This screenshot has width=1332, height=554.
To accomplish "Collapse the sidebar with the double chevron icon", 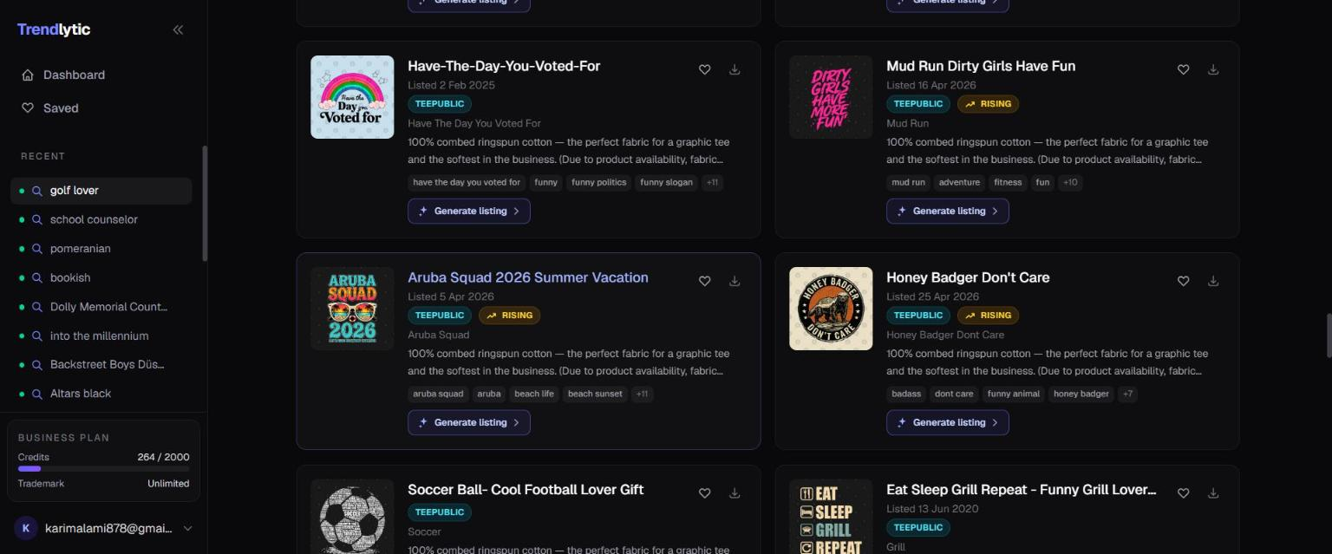I will (178, 29).
